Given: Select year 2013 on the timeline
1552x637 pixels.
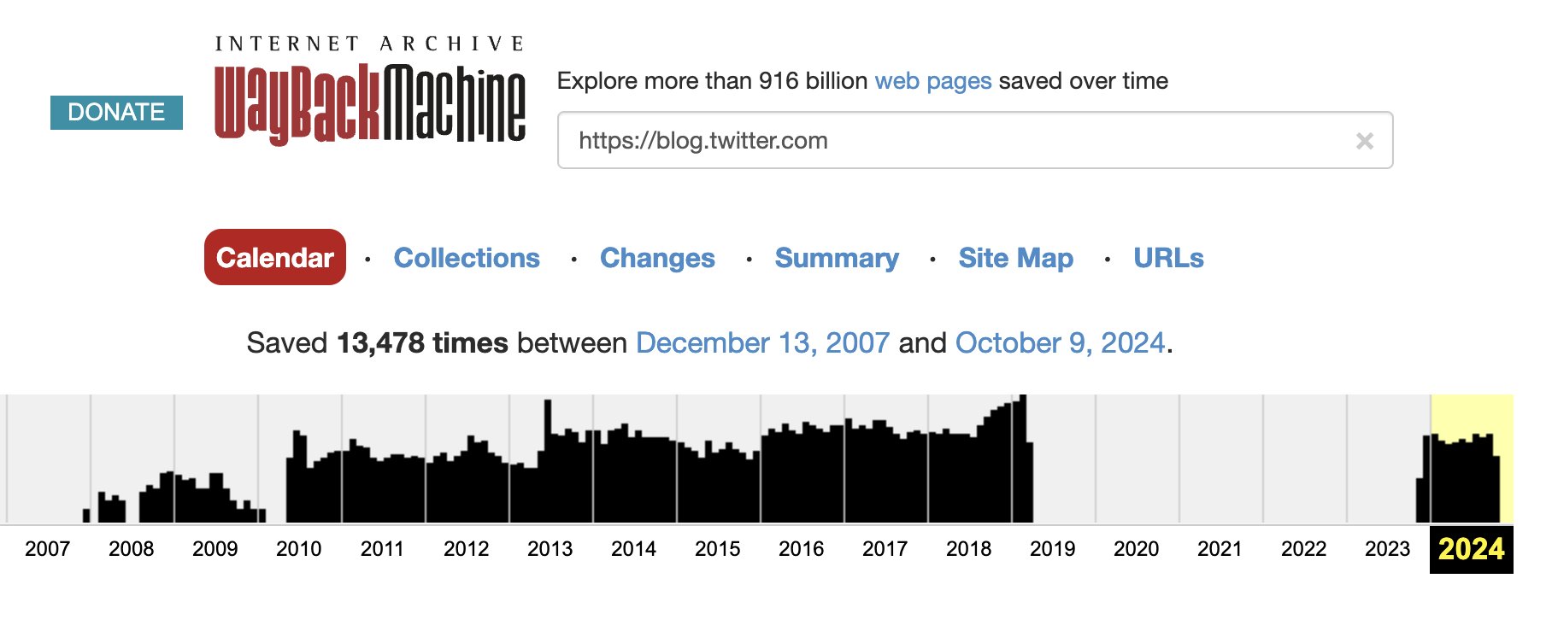Looking at the screenshot, I should click(x=550, y=549).
